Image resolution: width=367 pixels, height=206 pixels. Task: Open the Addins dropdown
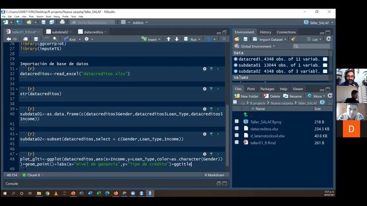pos(140,22)
